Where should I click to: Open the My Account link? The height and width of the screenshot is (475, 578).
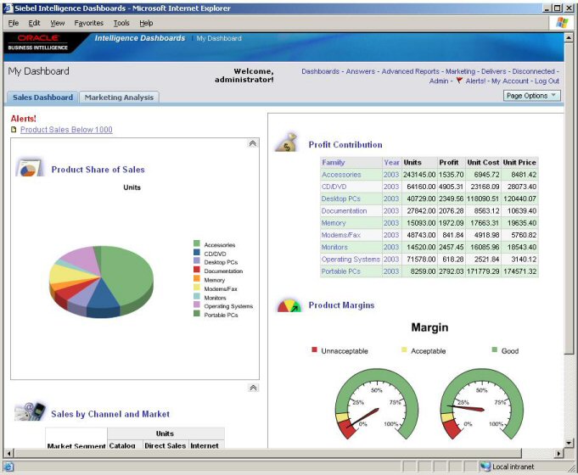coord(510,81)
